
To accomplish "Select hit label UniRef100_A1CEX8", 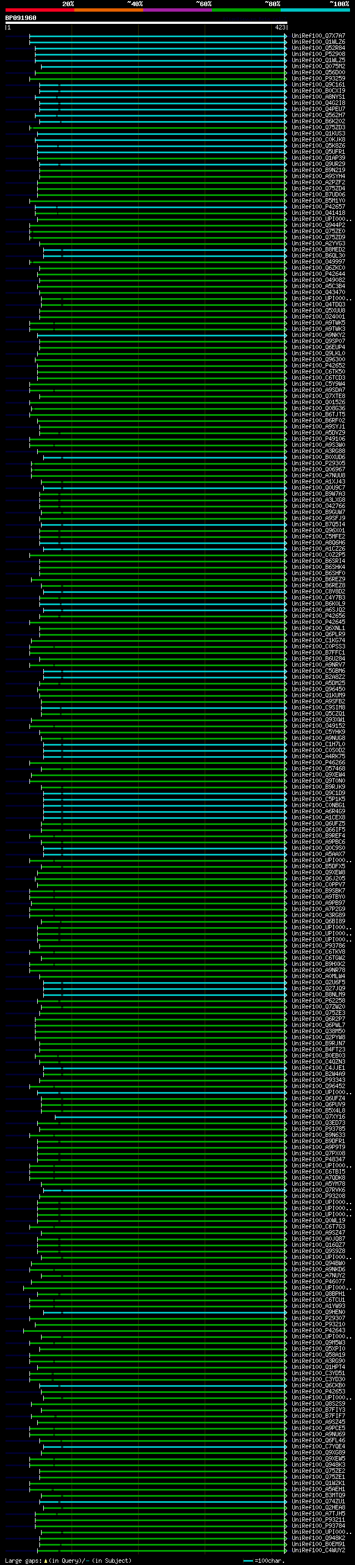I will (318, 817).
